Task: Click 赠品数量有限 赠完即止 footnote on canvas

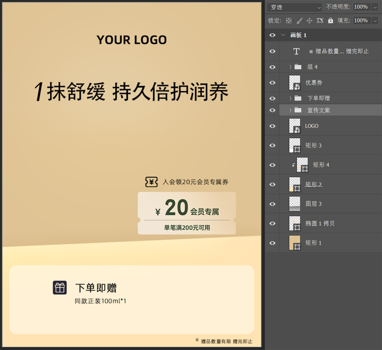Action: (224, 341)
